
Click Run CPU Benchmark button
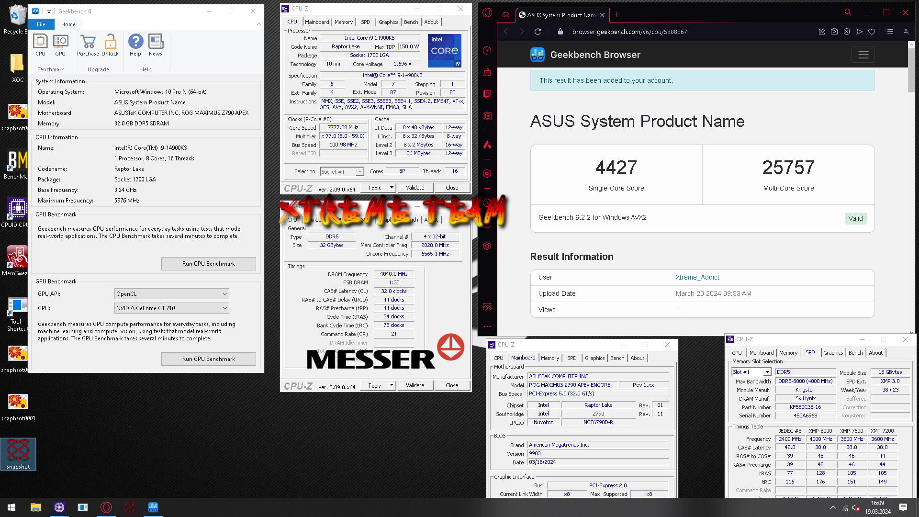pos(208,264)
